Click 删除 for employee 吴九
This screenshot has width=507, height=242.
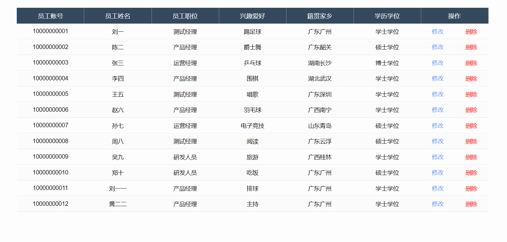click(x=471, y=157)
